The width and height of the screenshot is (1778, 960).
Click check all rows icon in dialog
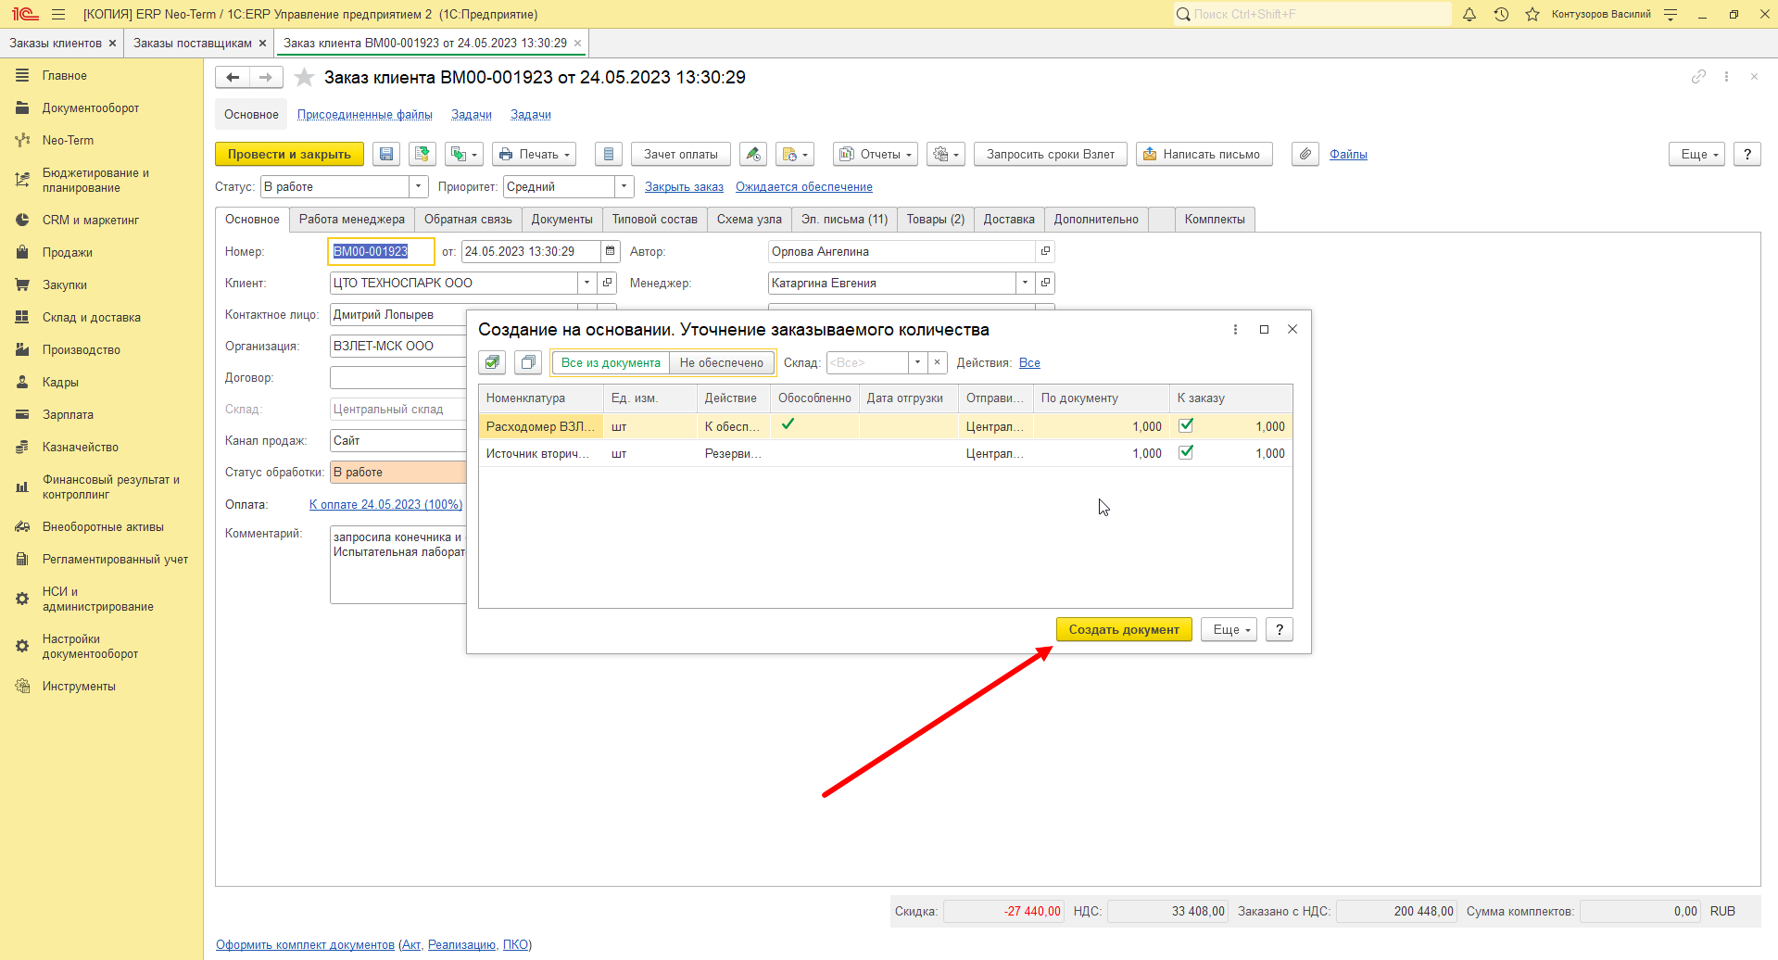(x=492, y=362)
